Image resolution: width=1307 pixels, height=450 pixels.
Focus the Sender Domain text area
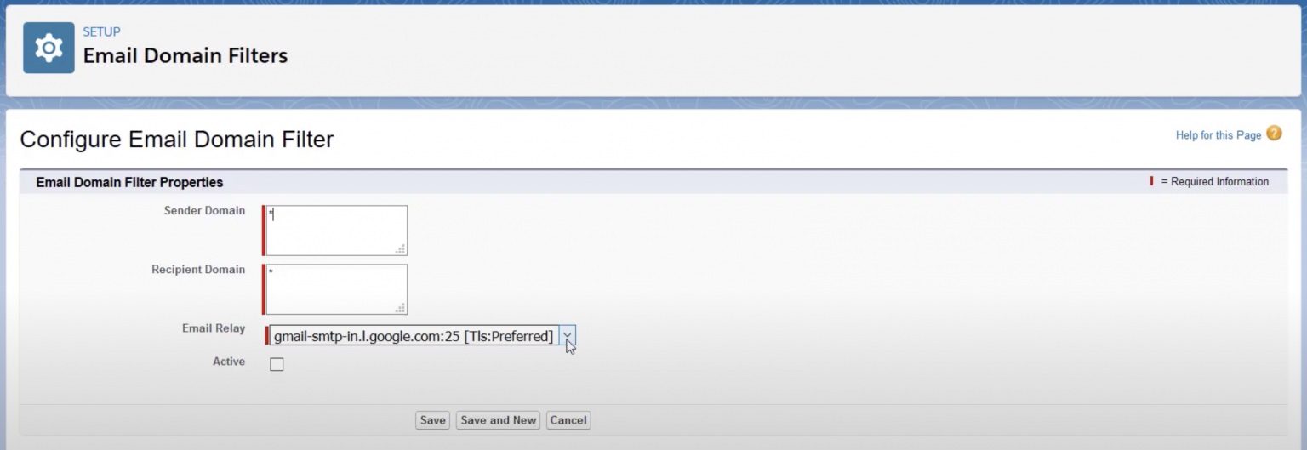click(337, 231)
